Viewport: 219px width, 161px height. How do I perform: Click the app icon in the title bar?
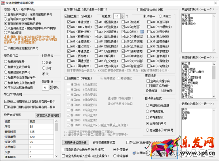3,3
